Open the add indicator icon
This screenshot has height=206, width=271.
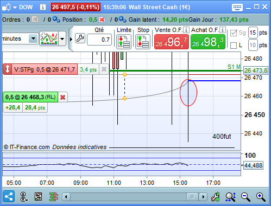pos(49,38)
